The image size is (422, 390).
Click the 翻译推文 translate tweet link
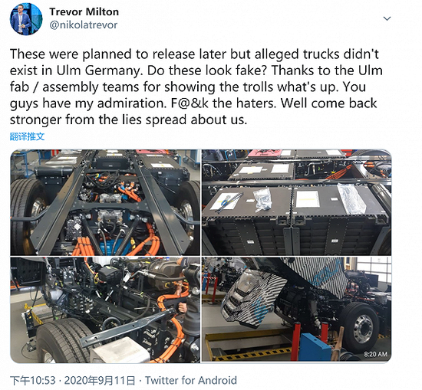coord(27,136)
